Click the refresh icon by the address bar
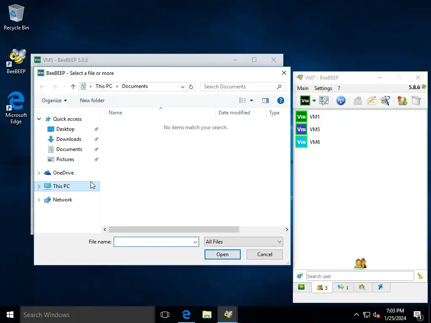 tap(191, 87)
